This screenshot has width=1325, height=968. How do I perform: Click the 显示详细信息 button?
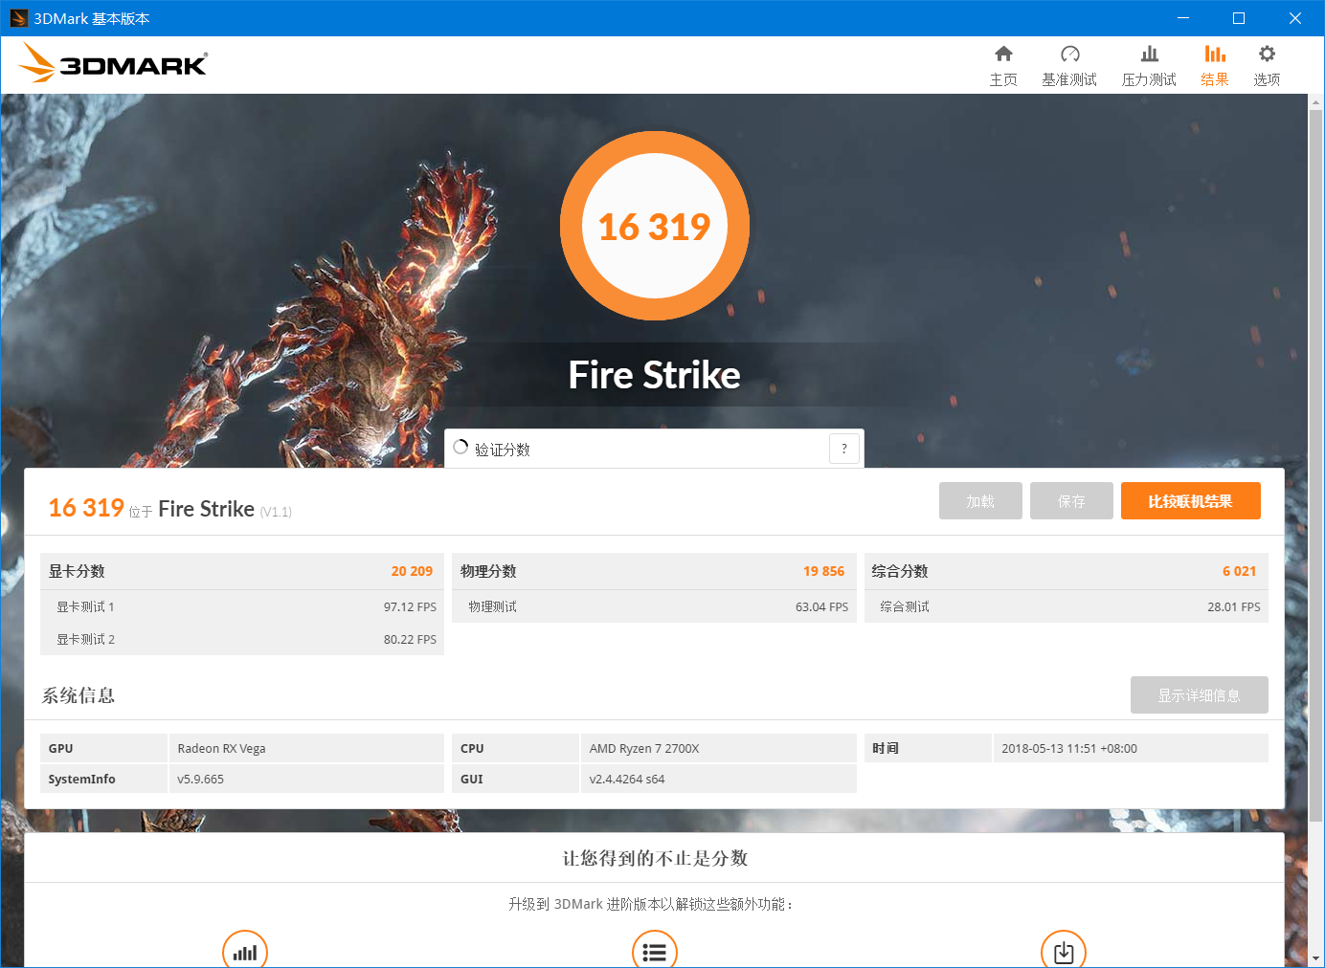(x=1199, y=695)
